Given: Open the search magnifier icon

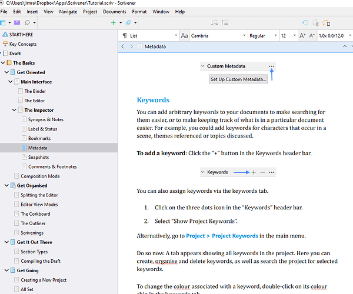Looking at the screenshot, I should pyautogui.click(x=28, y=22).
